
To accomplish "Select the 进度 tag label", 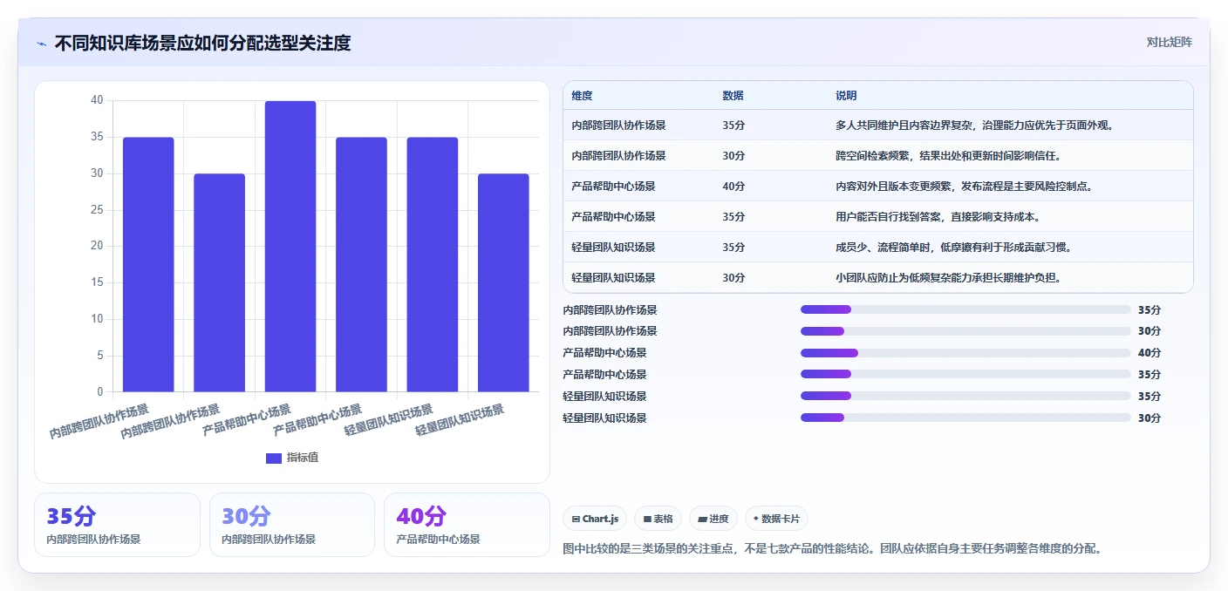I will pos(719,519).
